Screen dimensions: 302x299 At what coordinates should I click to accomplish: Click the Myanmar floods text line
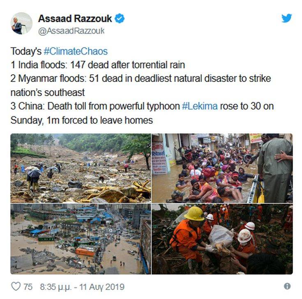click(141, 85)
